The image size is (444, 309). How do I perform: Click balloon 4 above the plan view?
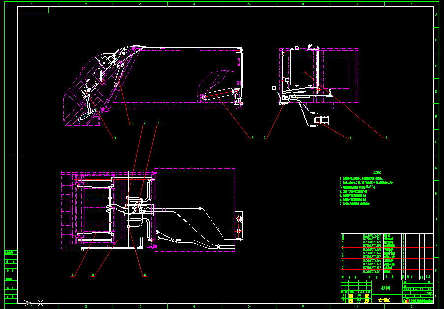click(145, 123)
